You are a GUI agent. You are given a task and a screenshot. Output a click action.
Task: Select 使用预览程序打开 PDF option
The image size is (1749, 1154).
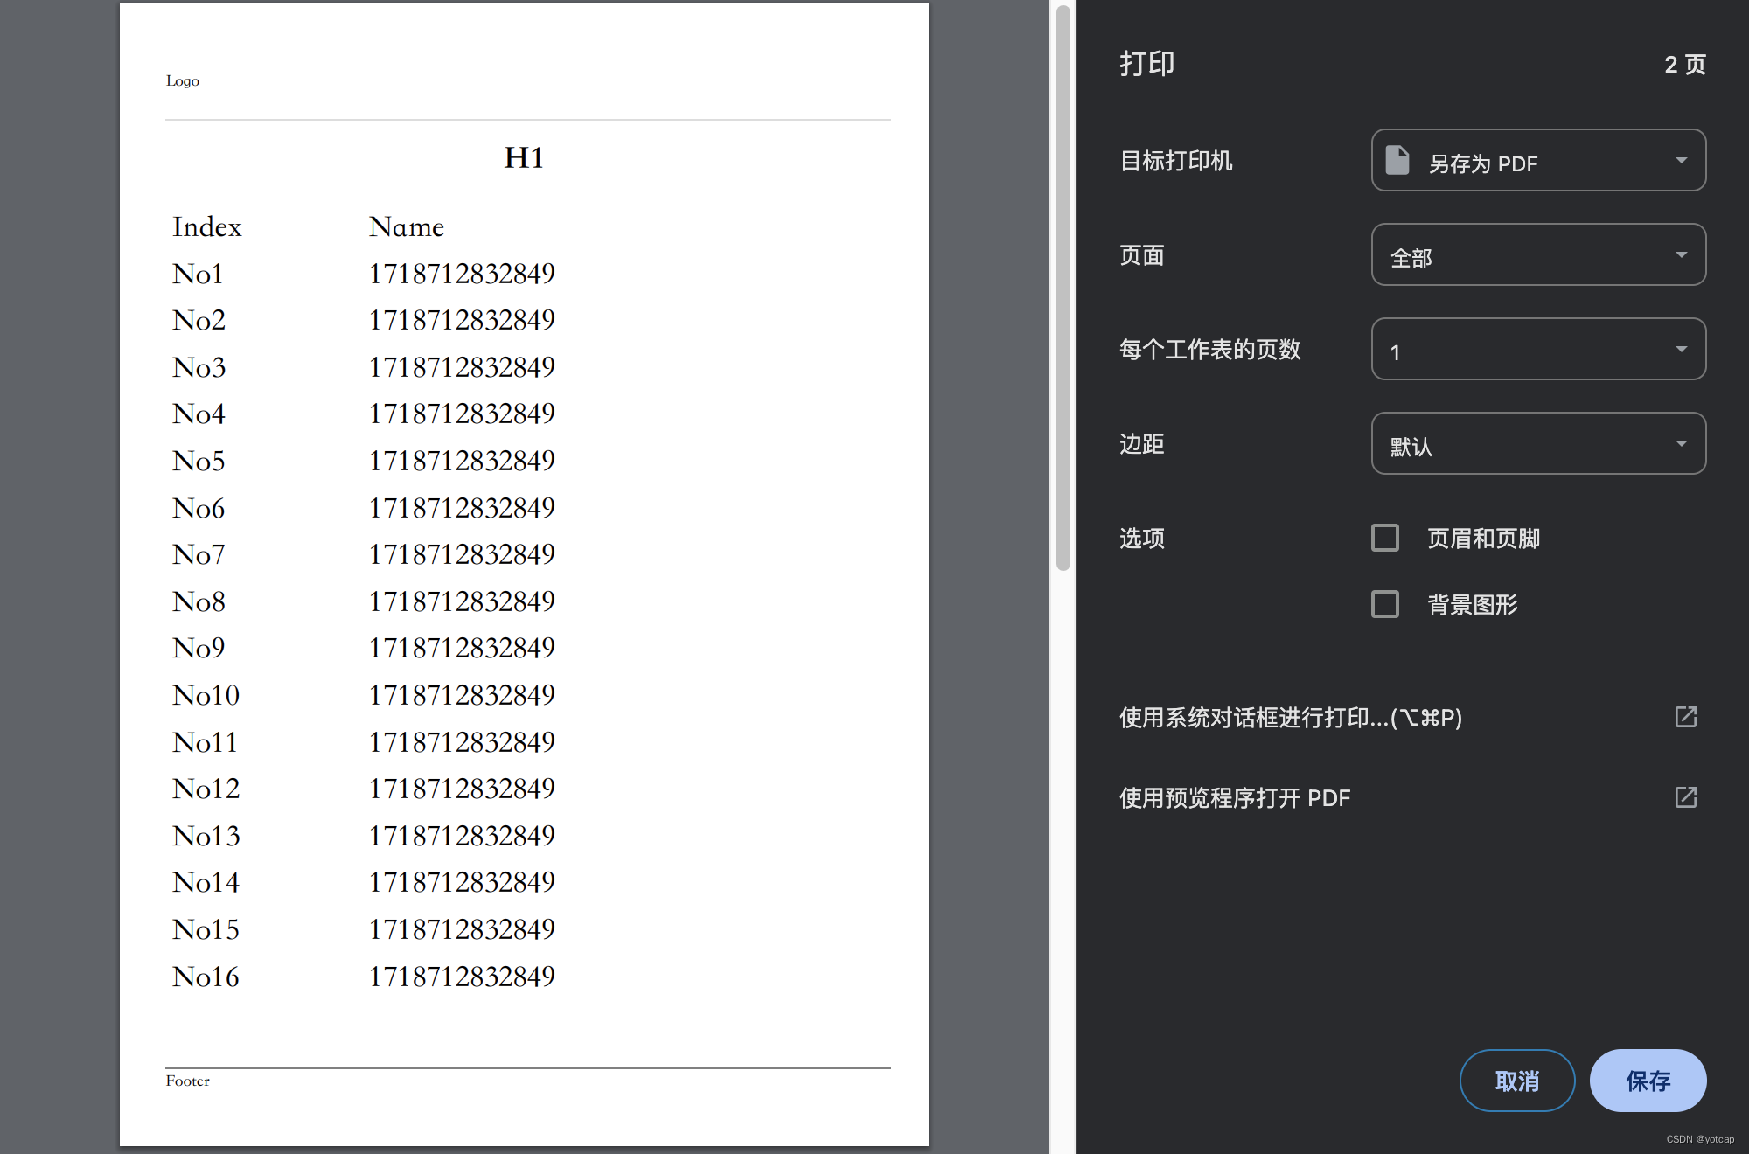pos(1235,798)
